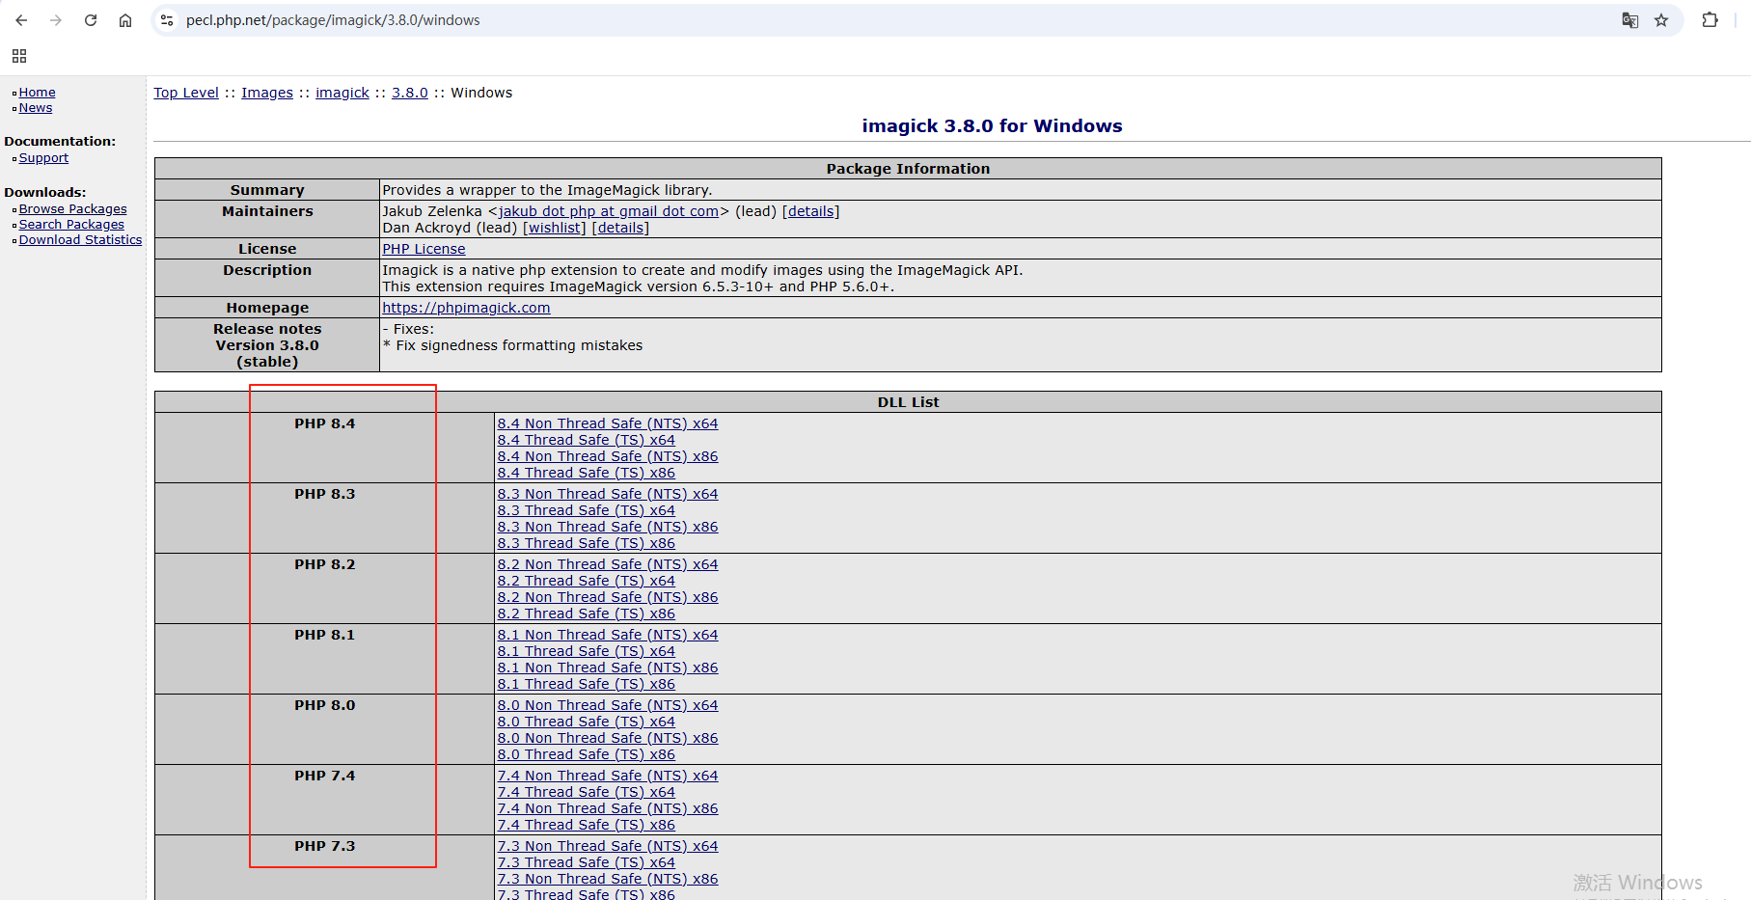Open the apps grid icon
Viewport: 1751px width, 900px height.
19,56
